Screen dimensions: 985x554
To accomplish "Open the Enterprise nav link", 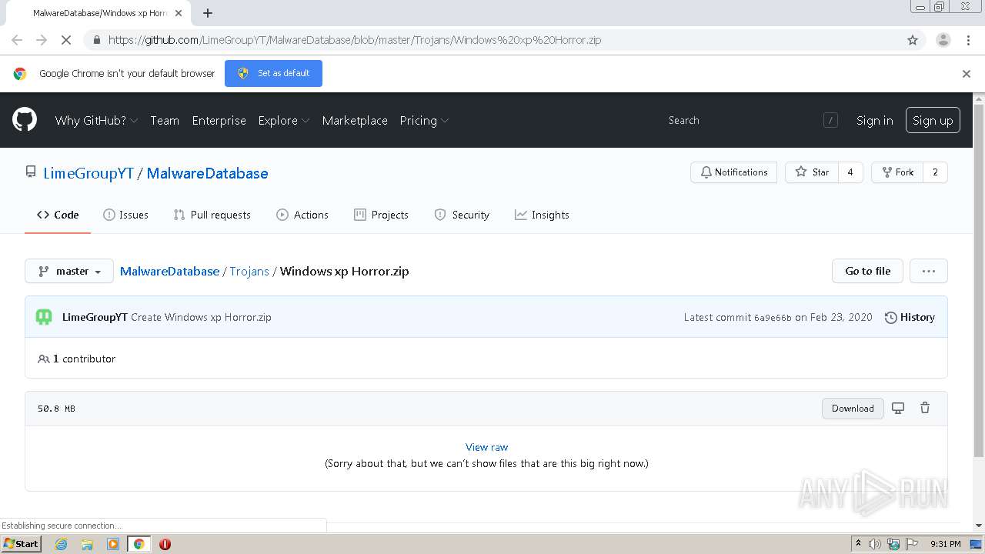I will [219, 120].
